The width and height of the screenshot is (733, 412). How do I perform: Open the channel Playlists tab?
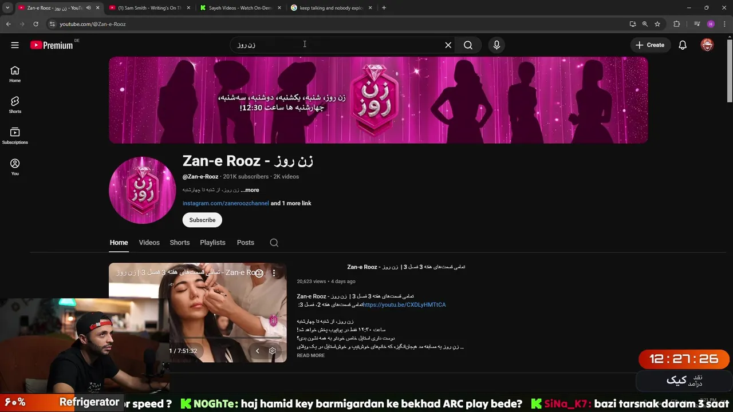tap(212, 243)
